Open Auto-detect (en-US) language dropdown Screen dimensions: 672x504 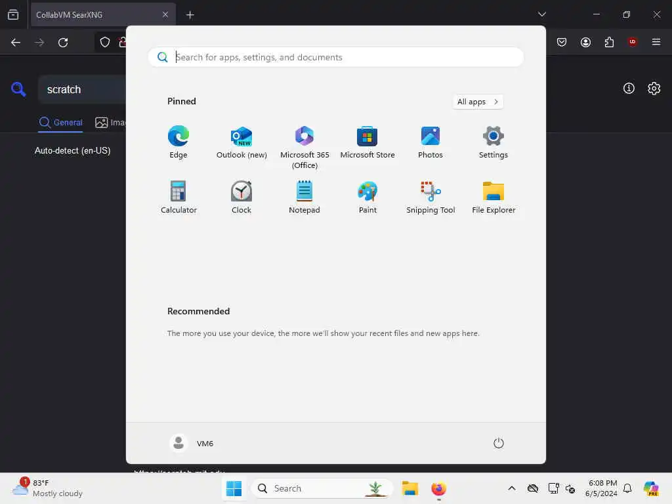[x=72, y=151]
